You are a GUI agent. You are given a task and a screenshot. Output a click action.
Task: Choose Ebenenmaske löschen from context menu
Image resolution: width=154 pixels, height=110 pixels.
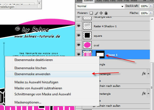pos(30,68)
